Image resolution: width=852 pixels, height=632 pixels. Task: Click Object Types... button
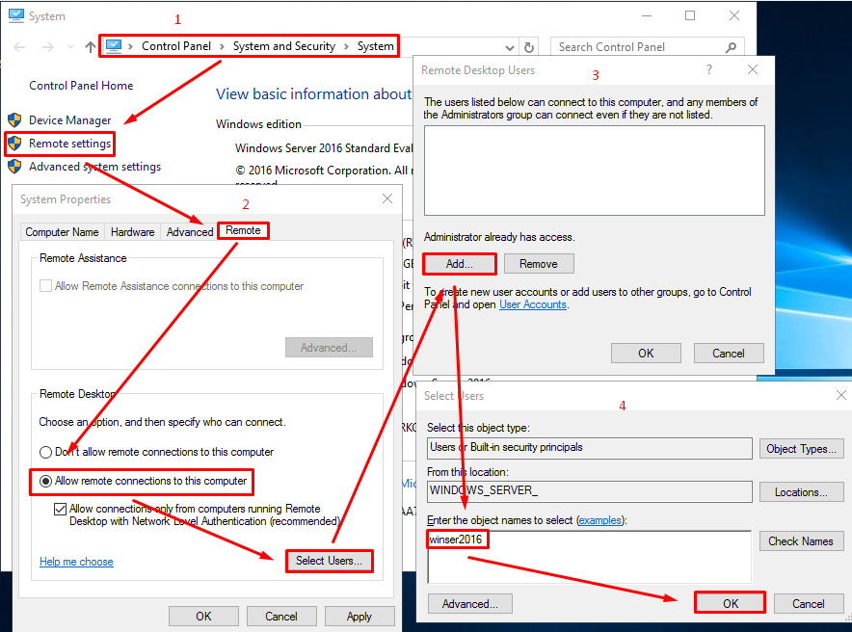coord(801,449)
